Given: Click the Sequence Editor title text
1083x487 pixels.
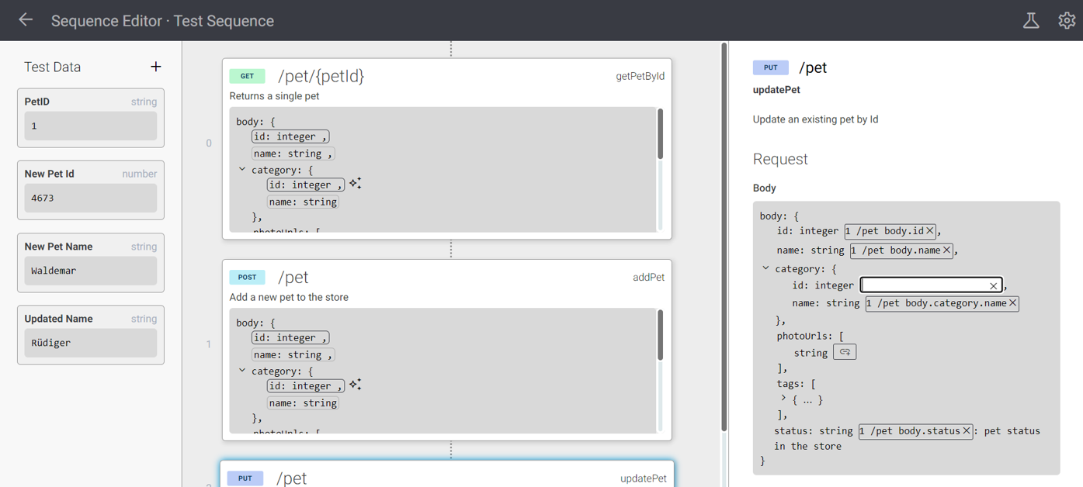Looking at the screenshot, I should [162, 21].
